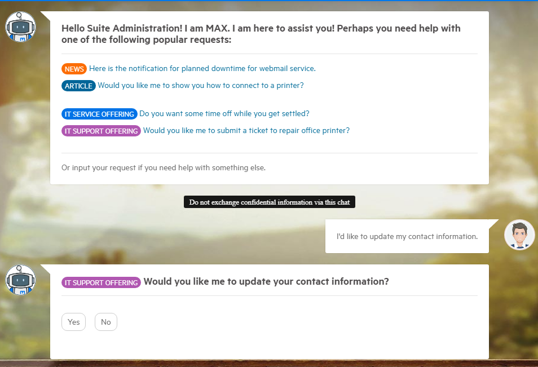Confirm with the Yes button
The width and height of the screenshot is (538, 367).
click(73, 322)
